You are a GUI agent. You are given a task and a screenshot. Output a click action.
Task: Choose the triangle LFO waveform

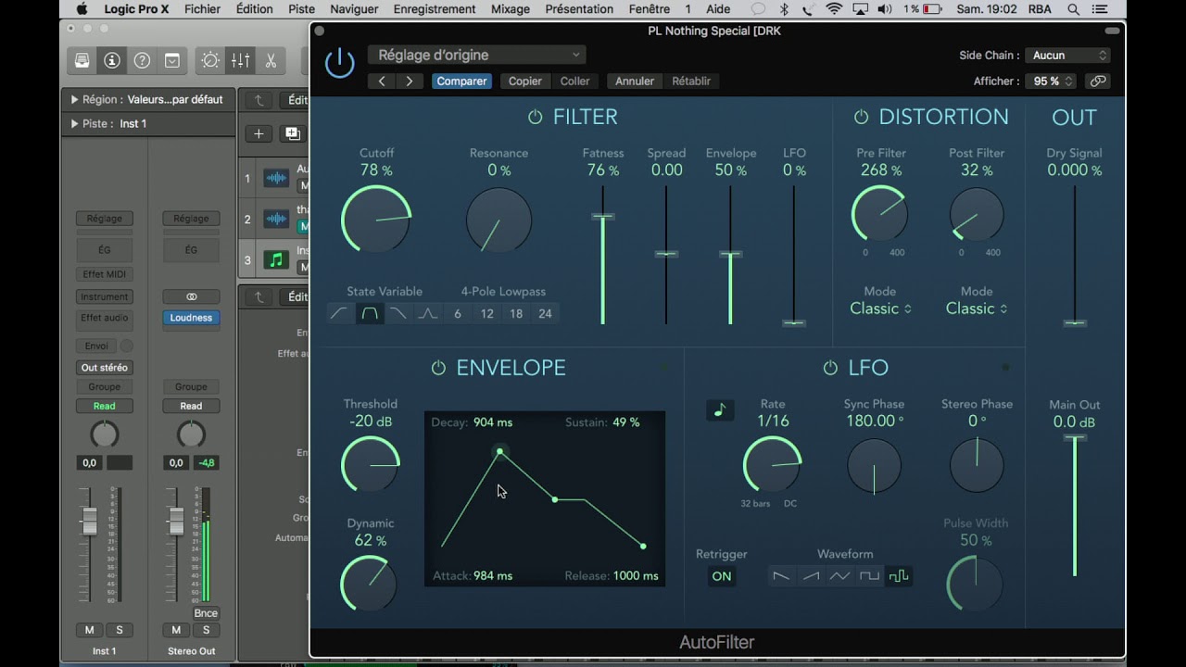coord(839,576)
